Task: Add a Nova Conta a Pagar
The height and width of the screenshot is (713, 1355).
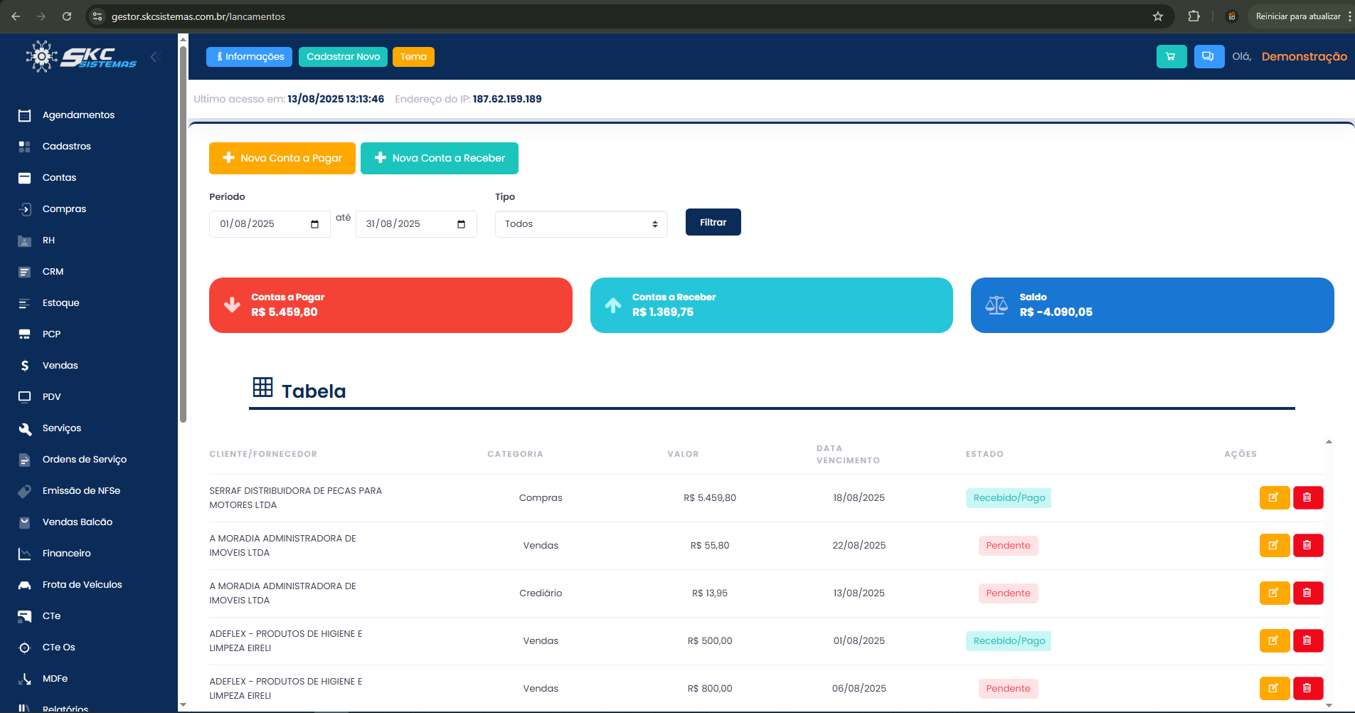Action: pos(282,159)
